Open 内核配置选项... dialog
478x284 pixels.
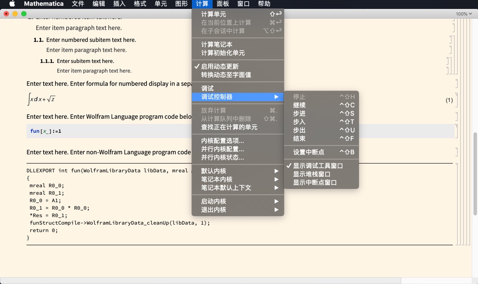[x=238, y=141]
